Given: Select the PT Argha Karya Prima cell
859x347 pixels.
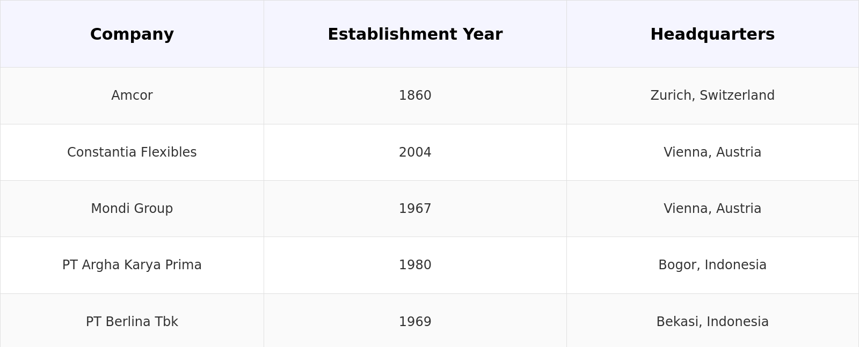Looking at the screenshot, I should pos(132,265).
